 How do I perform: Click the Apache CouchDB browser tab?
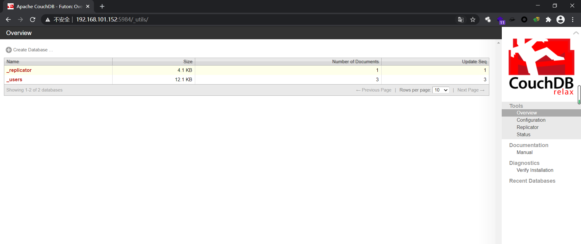[48, 6]
